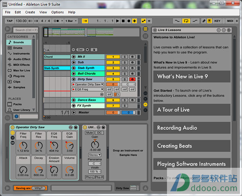Image resolution: width=242 pixels, height=196 pixels.
Task: Enable KEY map mode
Action: 217,21
